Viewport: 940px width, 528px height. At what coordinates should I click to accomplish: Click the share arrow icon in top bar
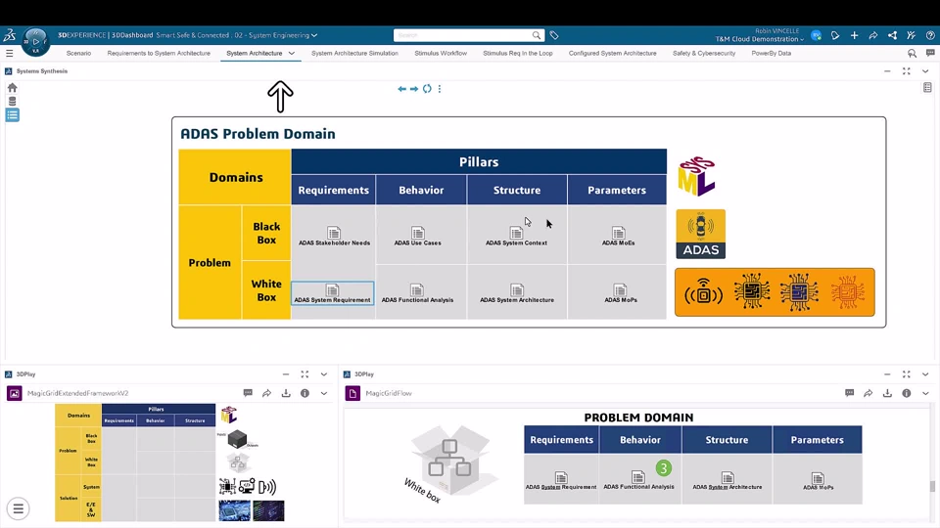873,35
